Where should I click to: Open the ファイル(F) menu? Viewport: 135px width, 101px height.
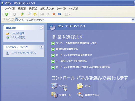pyautogui.click(x=10, y=8)
